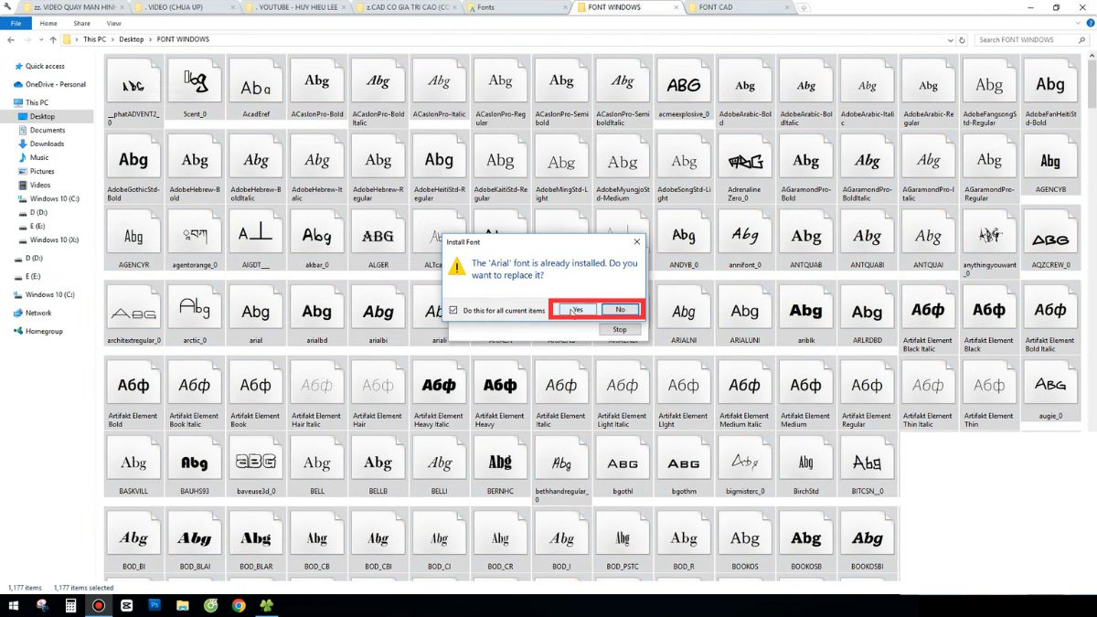Select Network in the navigation pane
Viewport: 1097px width, 617px height.
tap(38, 313)
